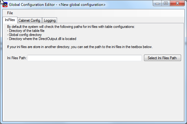The width and height of the screenshot is (187, 124).
Task: Click the 'Directory of the table file' line
Action: [26, 31]
